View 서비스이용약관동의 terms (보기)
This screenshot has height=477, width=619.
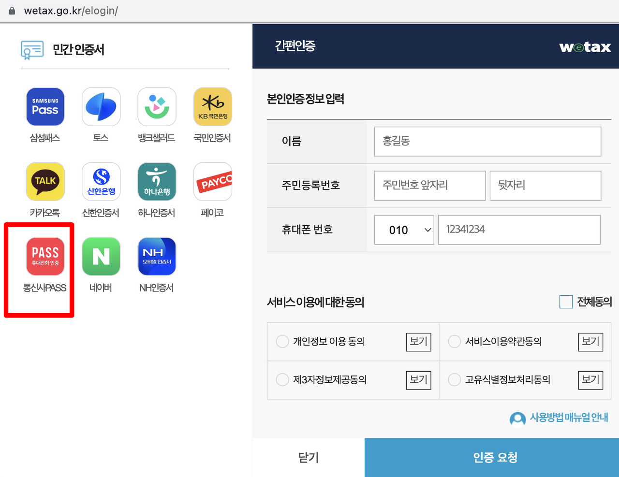click(x=590, y=342)
